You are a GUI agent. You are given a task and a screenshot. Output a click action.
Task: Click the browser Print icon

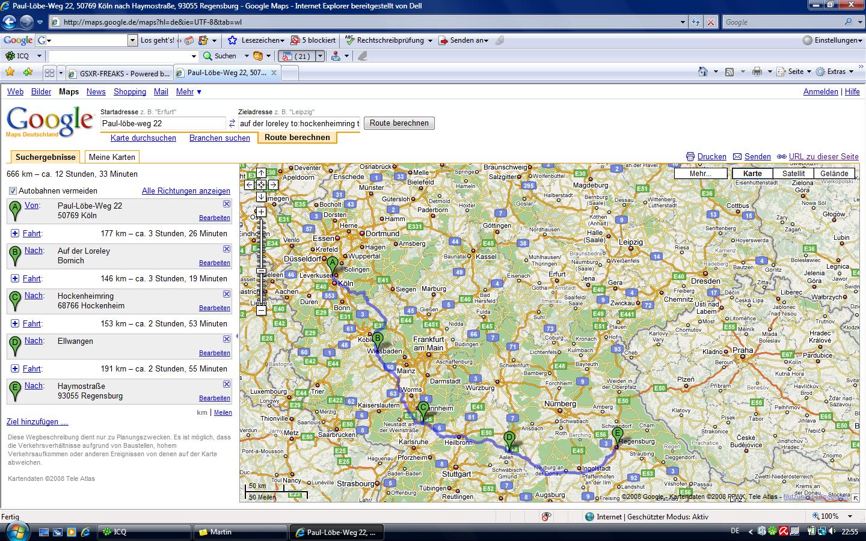pos(757,72)
